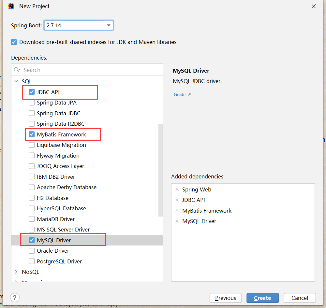Select the H2 Database list item
This screenshot has width=326, height=308.
point(52,198)
